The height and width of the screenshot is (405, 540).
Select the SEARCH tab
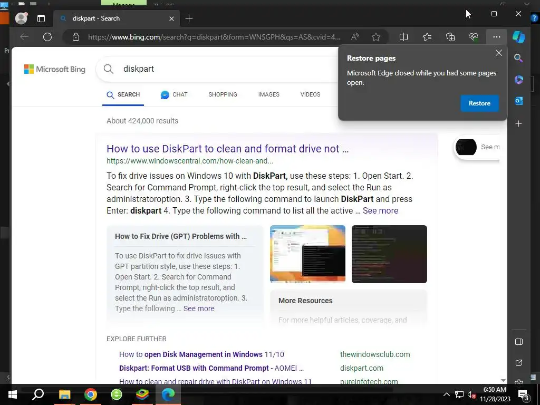[123, 95]
